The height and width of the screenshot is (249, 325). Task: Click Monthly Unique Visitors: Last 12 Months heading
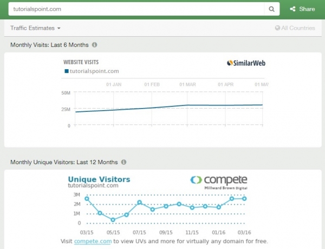(x=64, y=162)
